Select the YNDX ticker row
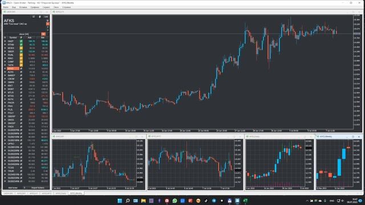Screen dimensions: 365x205 tap(26, 126)
